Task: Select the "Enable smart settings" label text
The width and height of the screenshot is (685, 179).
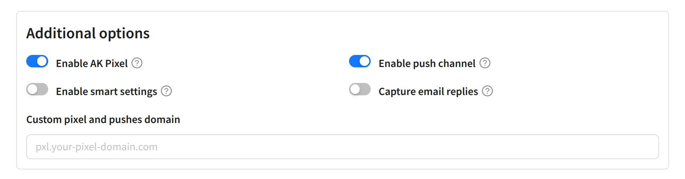Action: coord(106,91)
